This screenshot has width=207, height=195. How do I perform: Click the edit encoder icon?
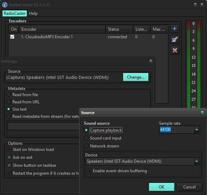click(175, 40)
